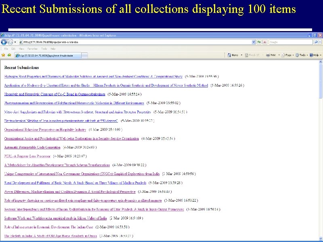323x242 pixels.
Task: Click the Print icon
Action: (268, 55)
